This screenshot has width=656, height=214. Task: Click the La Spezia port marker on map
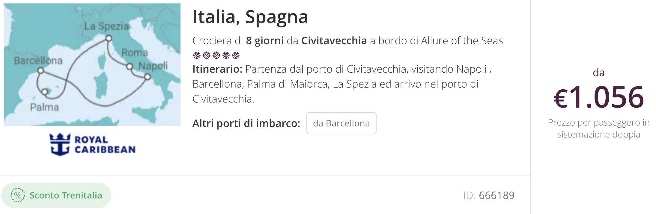tap(109, 38)
